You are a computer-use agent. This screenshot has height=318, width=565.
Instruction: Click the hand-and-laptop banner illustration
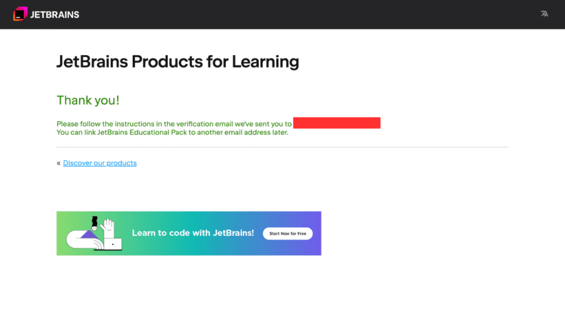coord(94,234)
